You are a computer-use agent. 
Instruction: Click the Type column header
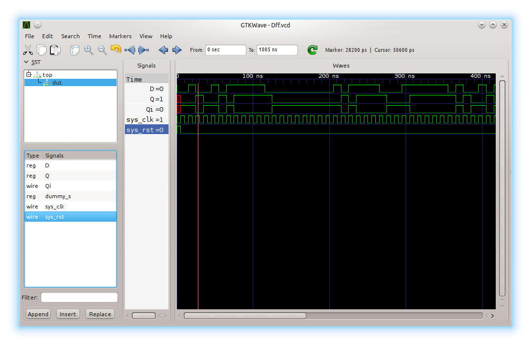33,156
